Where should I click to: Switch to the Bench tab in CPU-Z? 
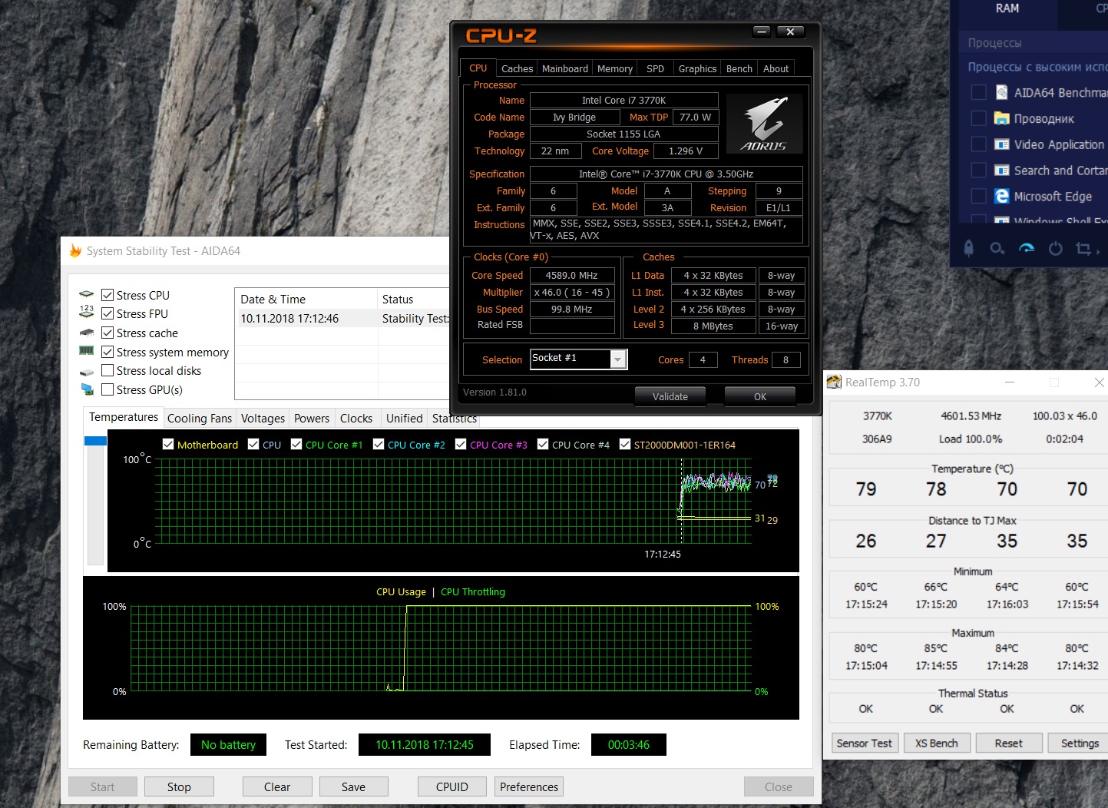click(x=739, y=68)
